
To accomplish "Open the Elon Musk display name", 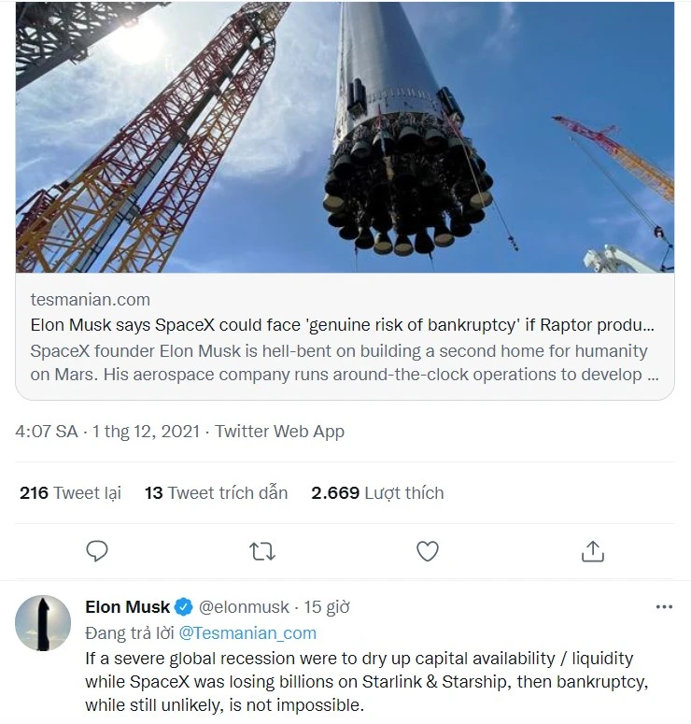I will pyautogui.click(x=127, y=607).
